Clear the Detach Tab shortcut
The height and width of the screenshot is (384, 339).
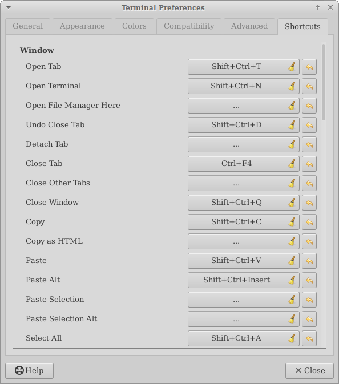(x=292, y=144)
